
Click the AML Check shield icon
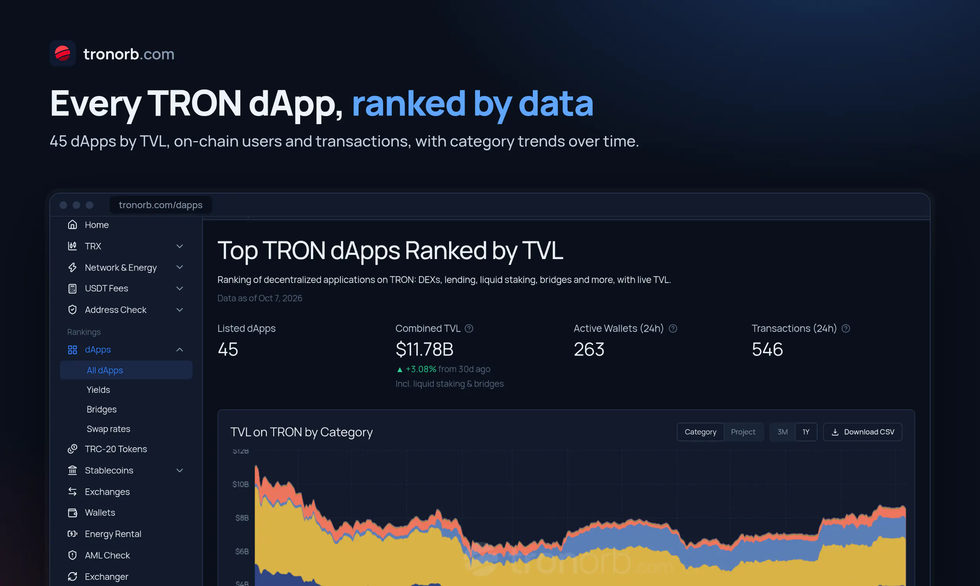click(72, 555)
